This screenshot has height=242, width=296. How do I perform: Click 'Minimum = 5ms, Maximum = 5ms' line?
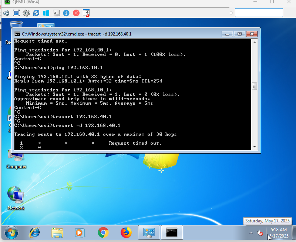tap(90, 103)
